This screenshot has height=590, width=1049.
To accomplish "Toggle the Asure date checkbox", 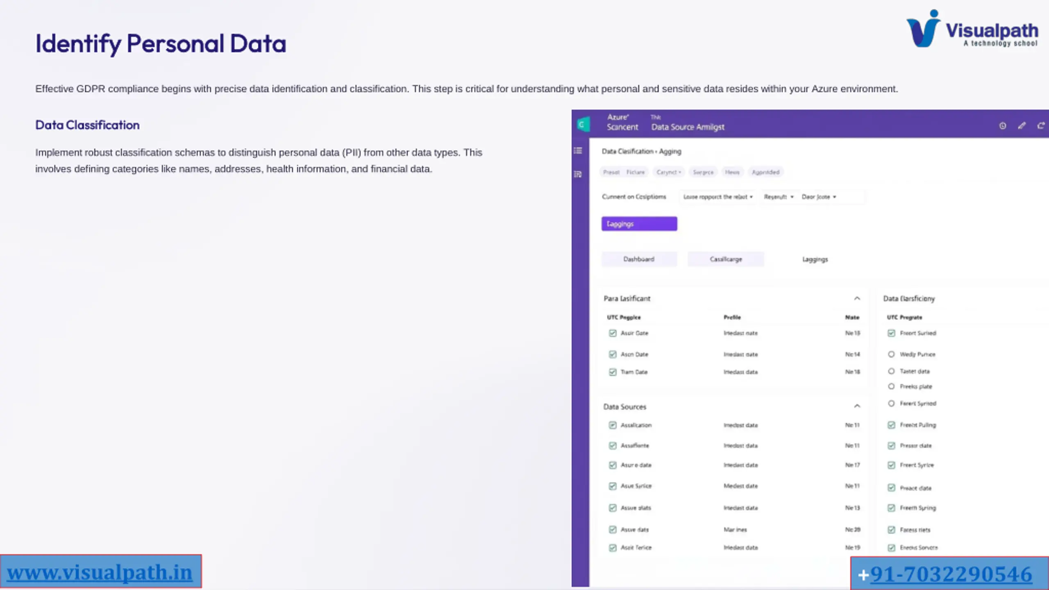I will 613,465.
